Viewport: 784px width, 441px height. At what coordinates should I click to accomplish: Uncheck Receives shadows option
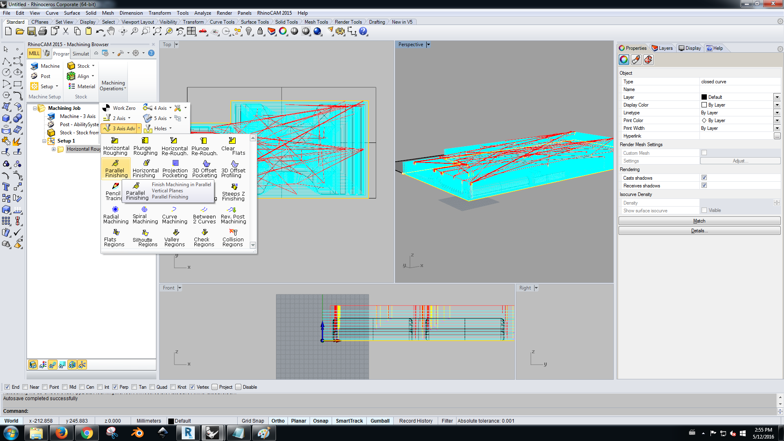coord(704,185)
